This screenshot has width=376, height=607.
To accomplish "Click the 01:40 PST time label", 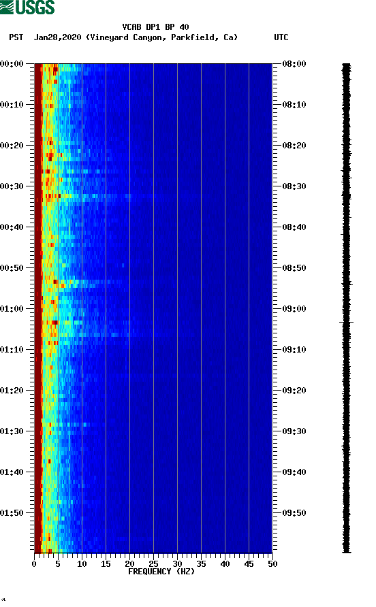I will pos(12,472).
